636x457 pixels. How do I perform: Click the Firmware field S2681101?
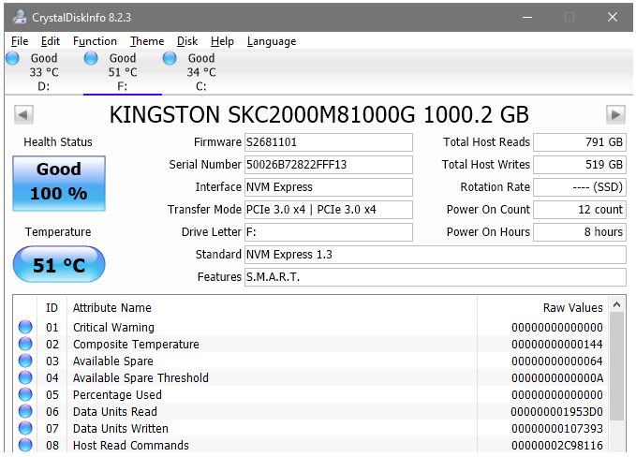329,142
